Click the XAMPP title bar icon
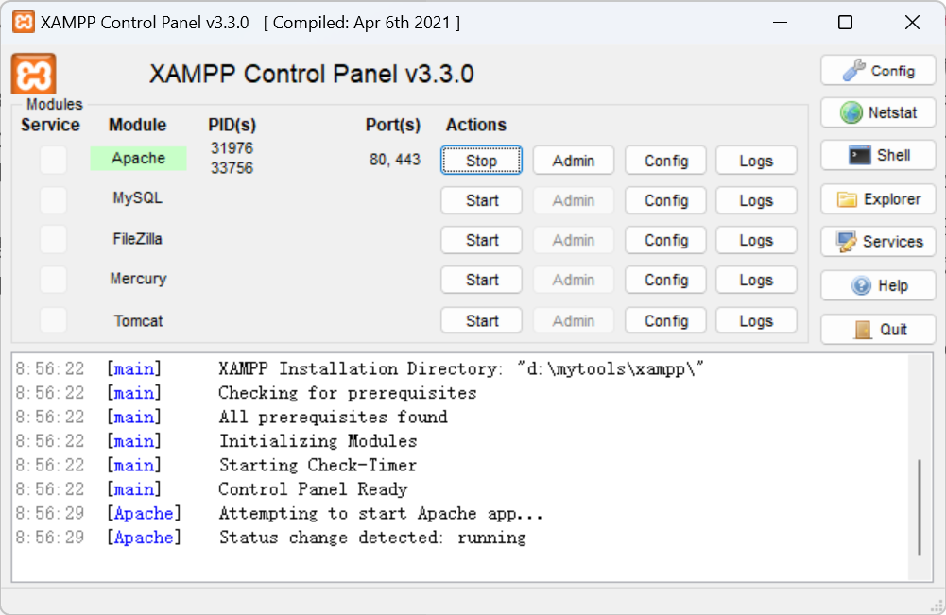946x615 pixels. coord(24,23)
